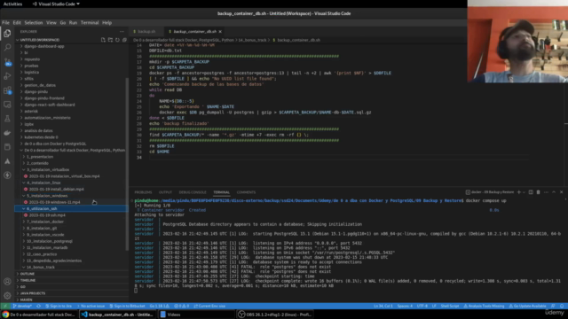Viewport: 568px width, 319px height.
Task: Open the File menu
Action: tap(6, 22)
